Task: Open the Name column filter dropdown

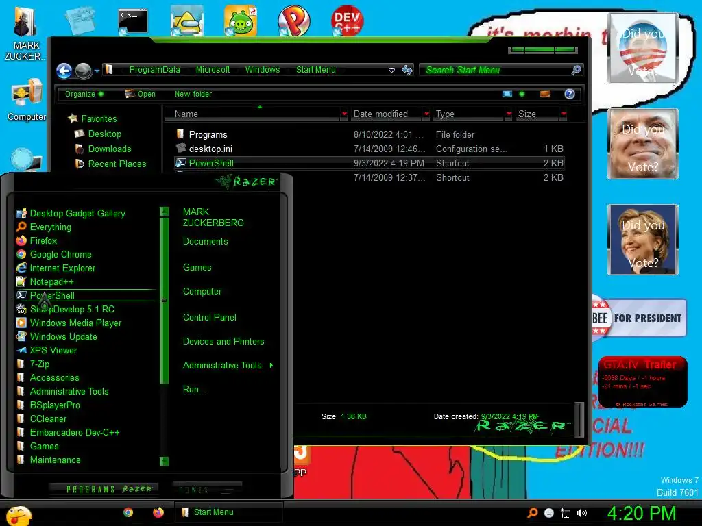Action: point(344,114)
